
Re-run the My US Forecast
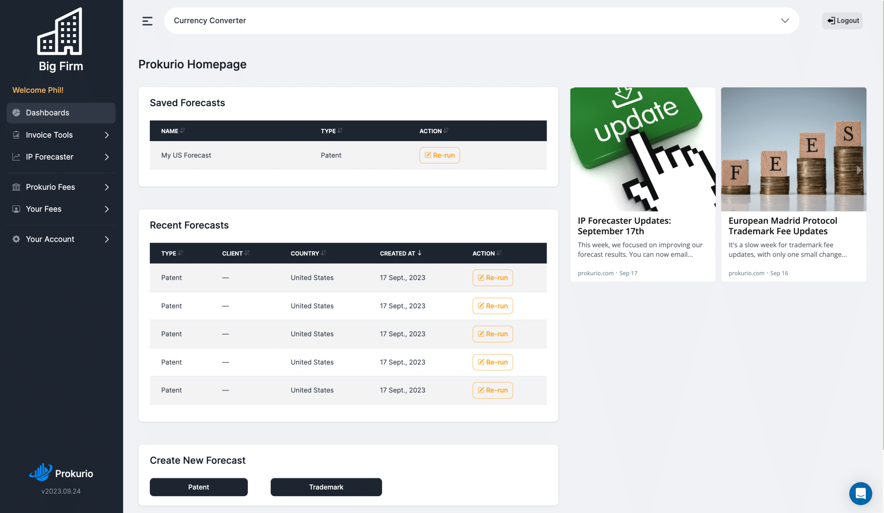[439, 155]
